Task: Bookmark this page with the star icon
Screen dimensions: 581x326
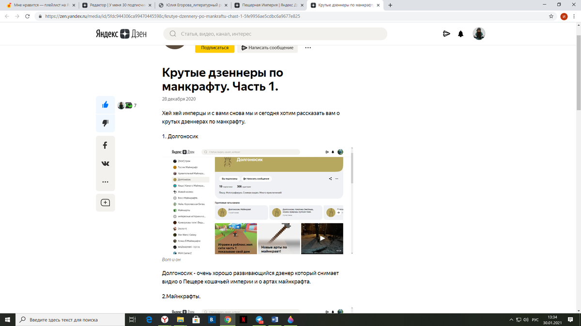Action: [551, 16]
